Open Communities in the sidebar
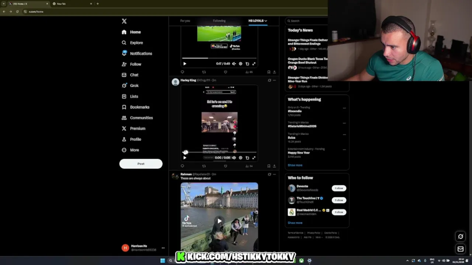Screen dimensions: 472x265 point(137,118)
